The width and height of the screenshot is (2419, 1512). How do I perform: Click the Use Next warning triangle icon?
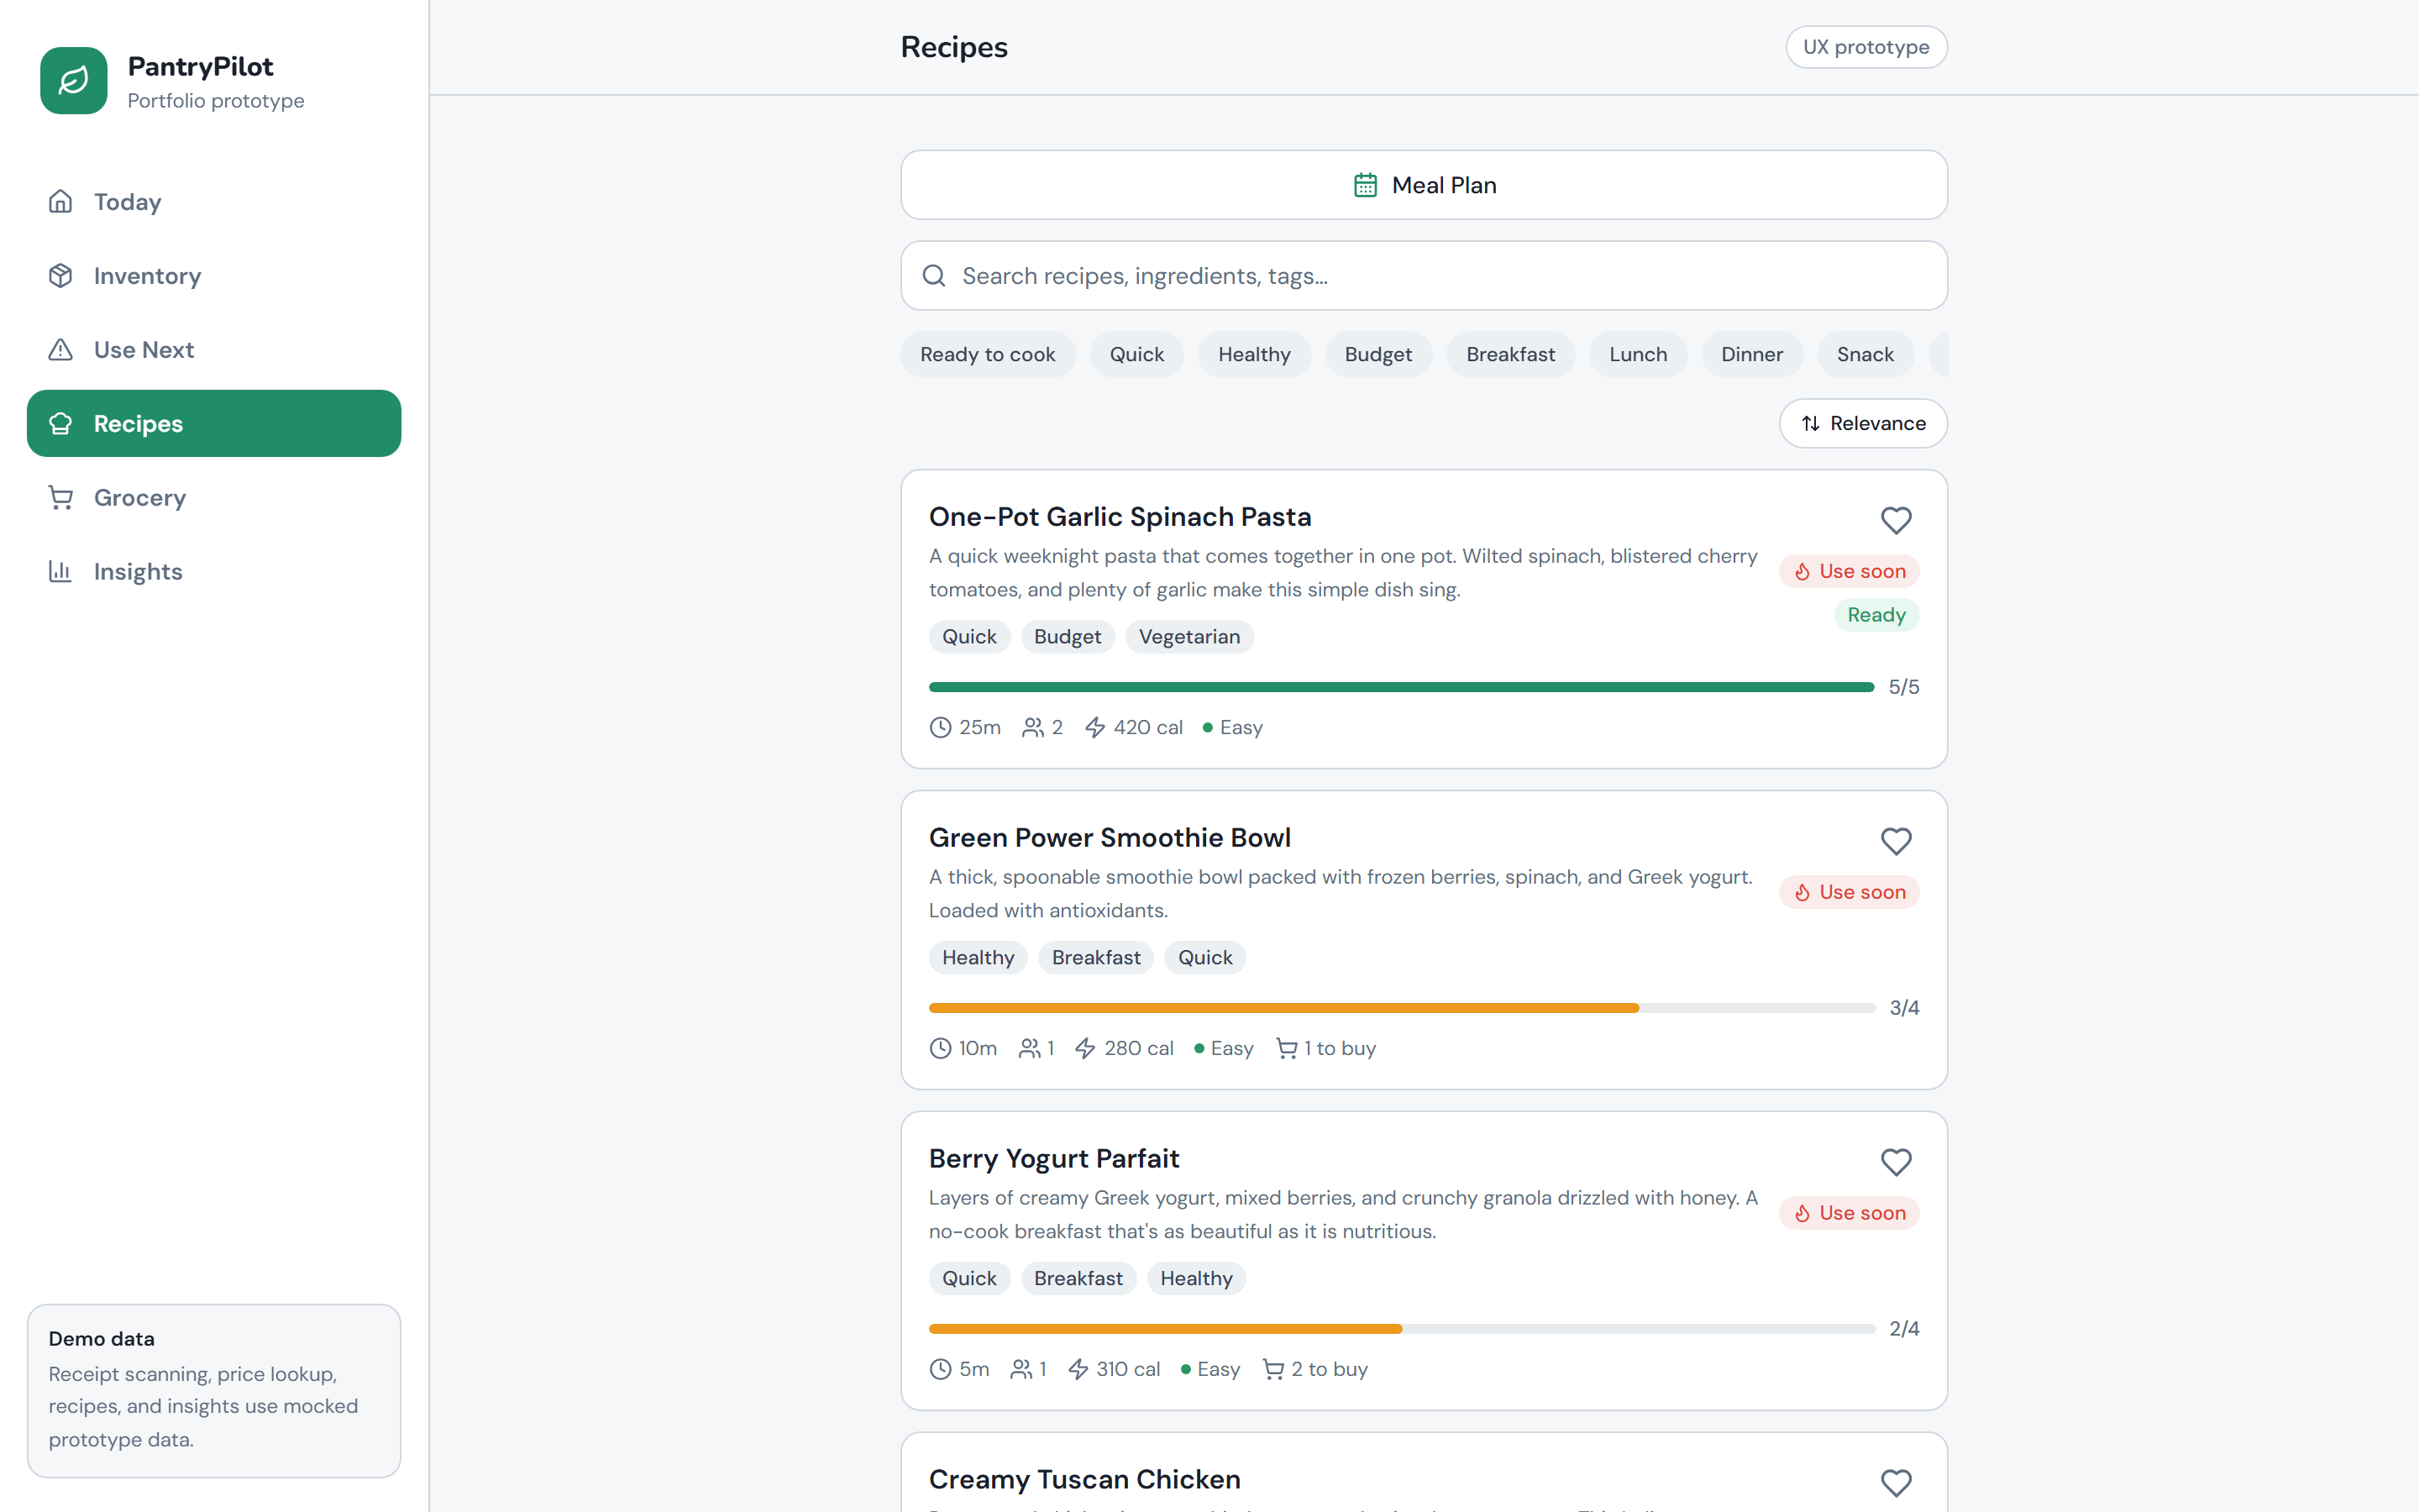[x=60, y=350]
